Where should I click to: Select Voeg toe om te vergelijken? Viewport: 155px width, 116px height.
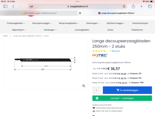(109, 111)
